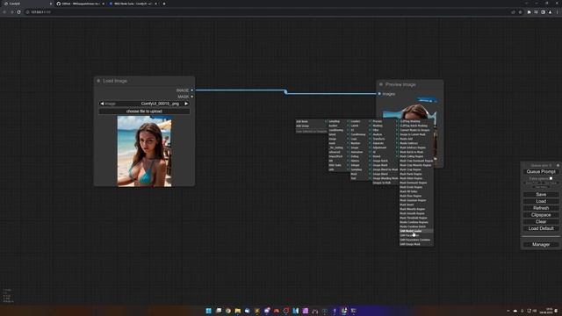Expand the WAS Suite submenu entry
The image size is (562, 316).
(339, 165)
